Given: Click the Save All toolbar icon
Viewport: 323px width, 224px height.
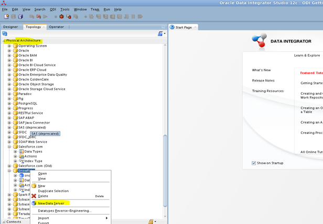Looking at the screenshot, I should click(20, 16).
